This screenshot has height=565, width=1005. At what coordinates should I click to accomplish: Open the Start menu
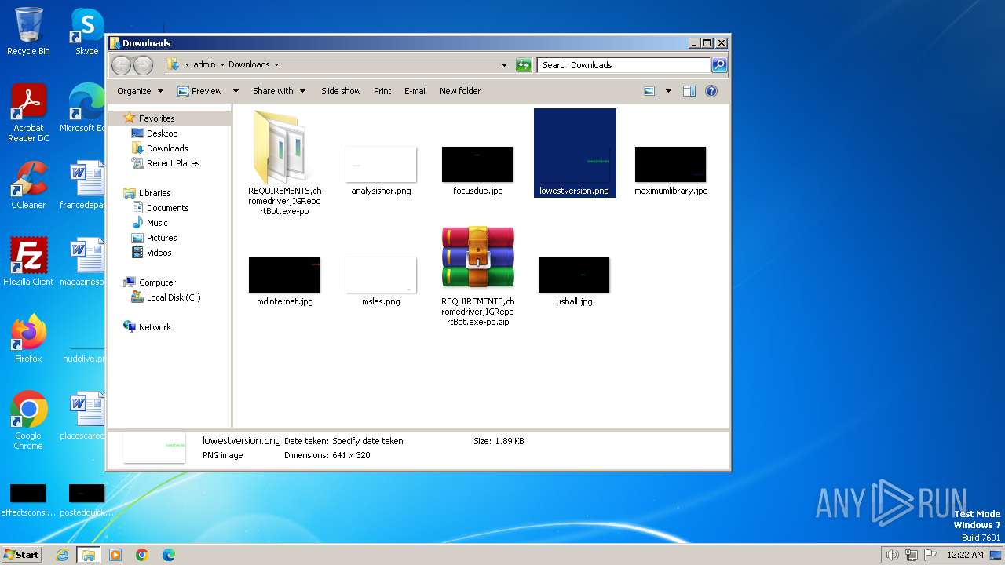[22, 554]
